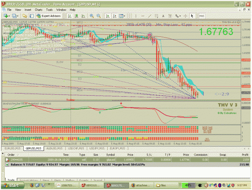Select the trendline drawing tool
Viewport: 252px width, 190px height.
coord(150,16)
